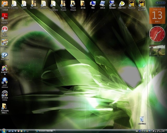Open the RealPlayer desktop icon

click(4, 55)
